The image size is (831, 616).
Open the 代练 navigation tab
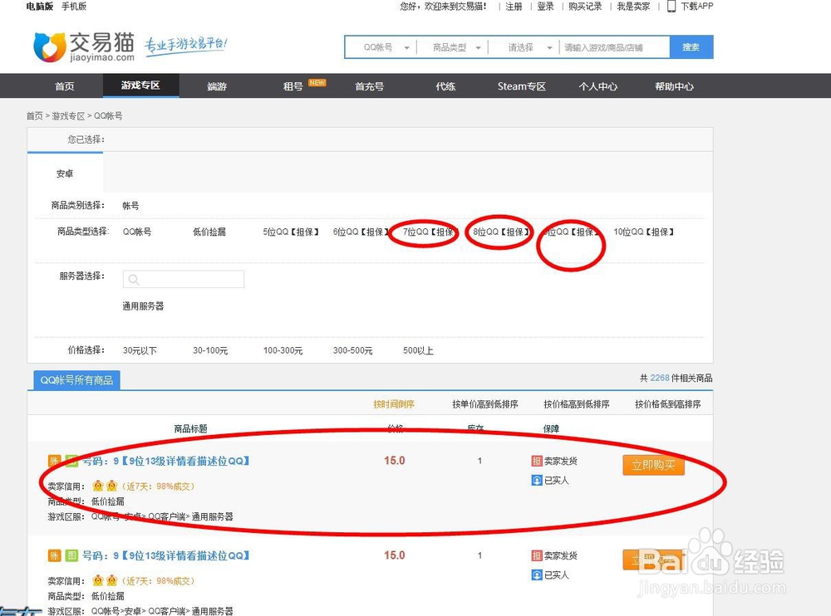(x=445, y=86)
